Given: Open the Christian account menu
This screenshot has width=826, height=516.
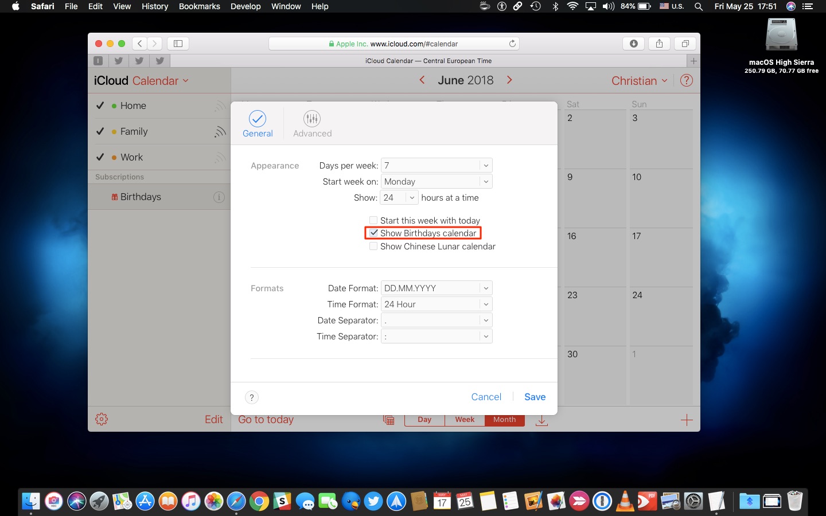Looking at the screenshot, I should point(639,81).
